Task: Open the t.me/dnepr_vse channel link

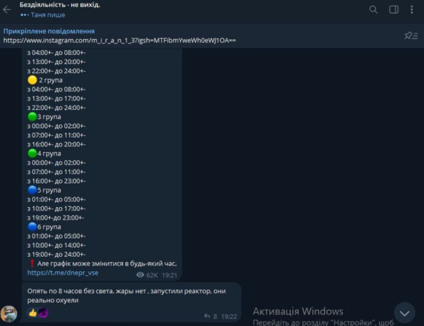Action: click(63, 273)
